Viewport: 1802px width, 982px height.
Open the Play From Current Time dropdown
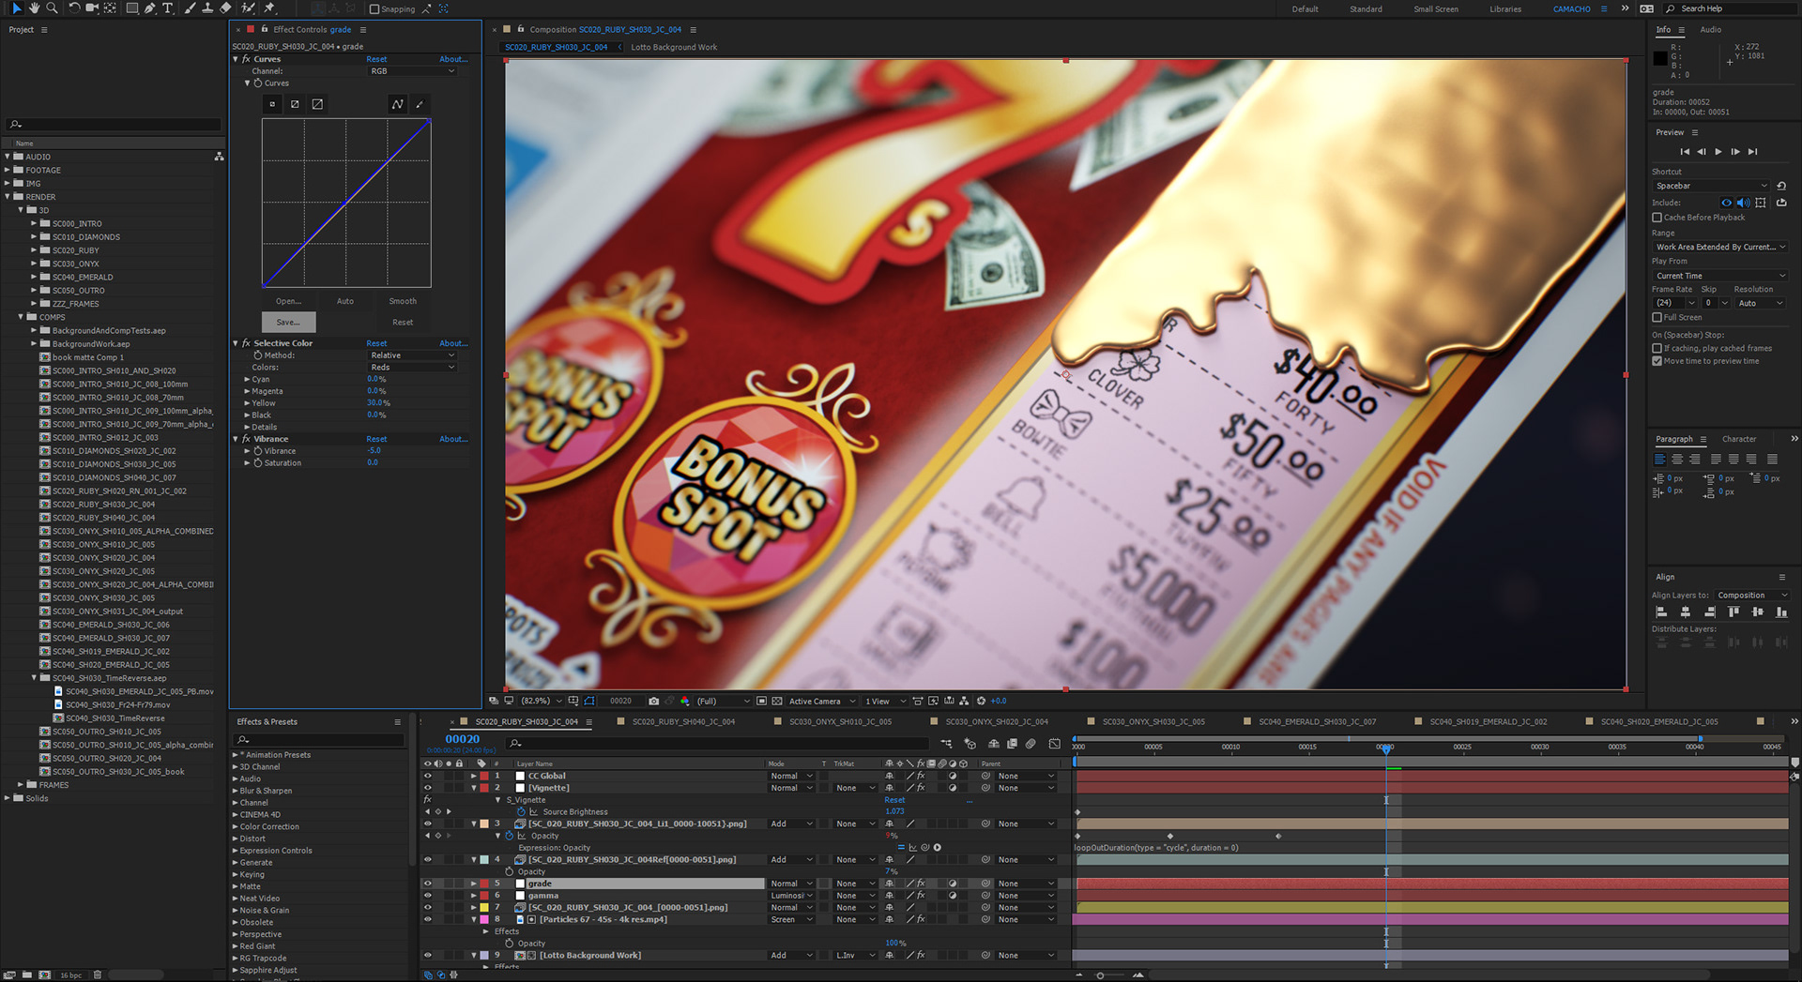pyautogui.click(x=1719, y=276)
